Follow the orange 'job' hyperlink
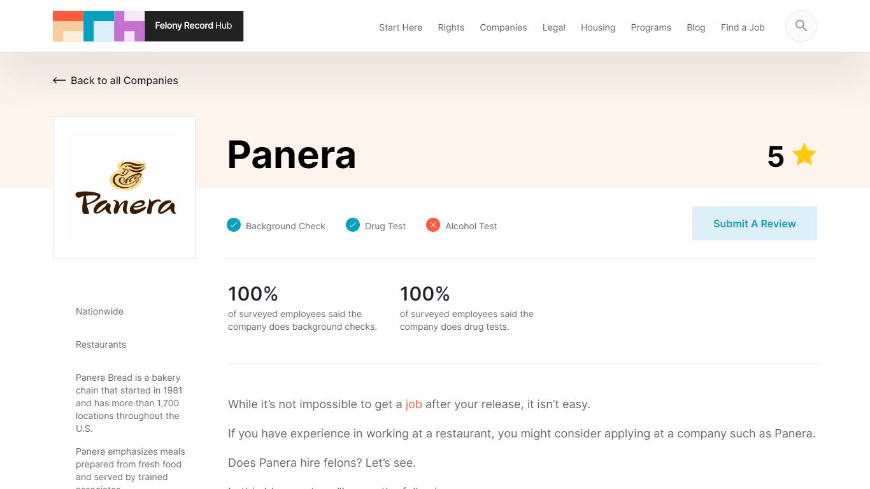This screenshot has width=870, height=489. pos(414,404)
